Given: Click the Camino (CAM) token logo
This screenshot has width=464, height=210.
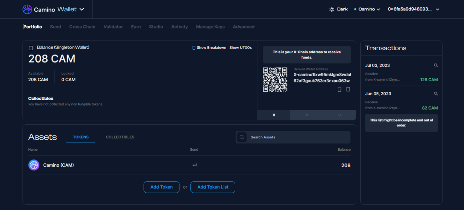Looking at the screenshot, I should tap(34, 165).
